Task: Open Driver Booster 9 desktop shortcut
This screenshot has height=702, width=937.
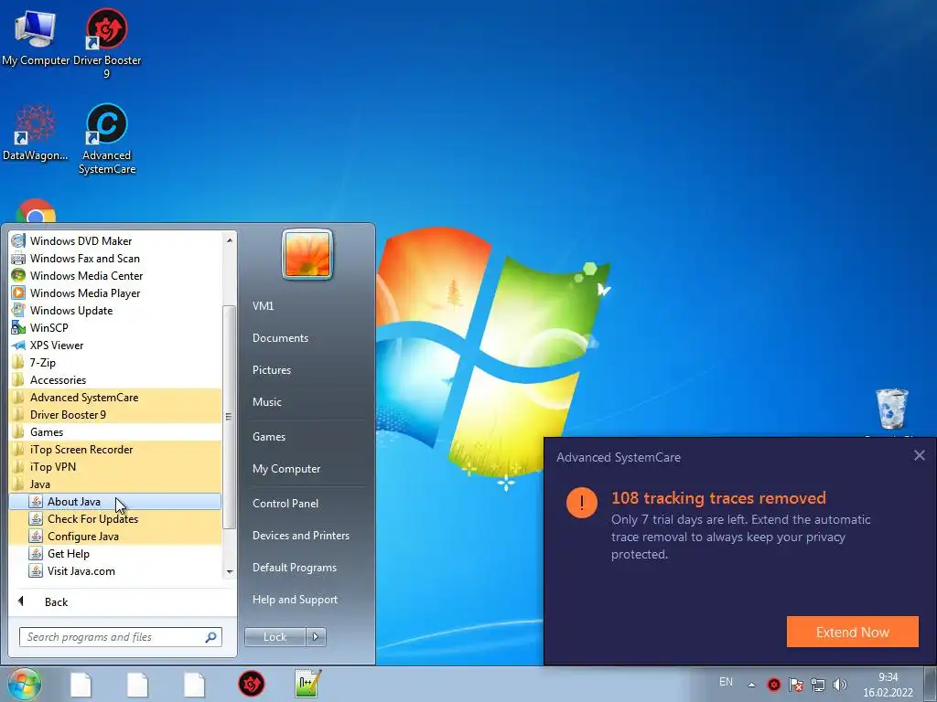Action: tap(107, 42)
